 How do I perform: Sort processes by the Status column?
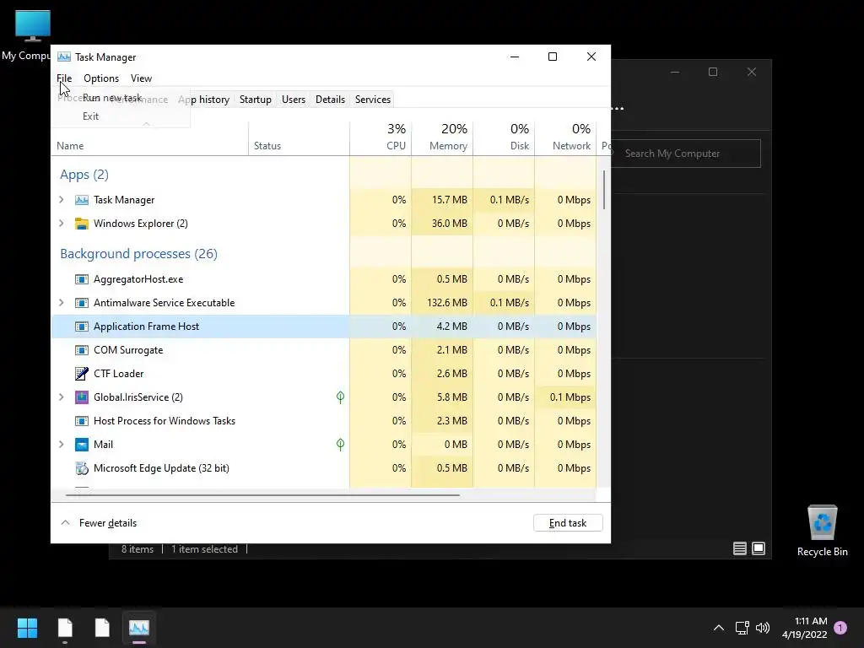299,138
